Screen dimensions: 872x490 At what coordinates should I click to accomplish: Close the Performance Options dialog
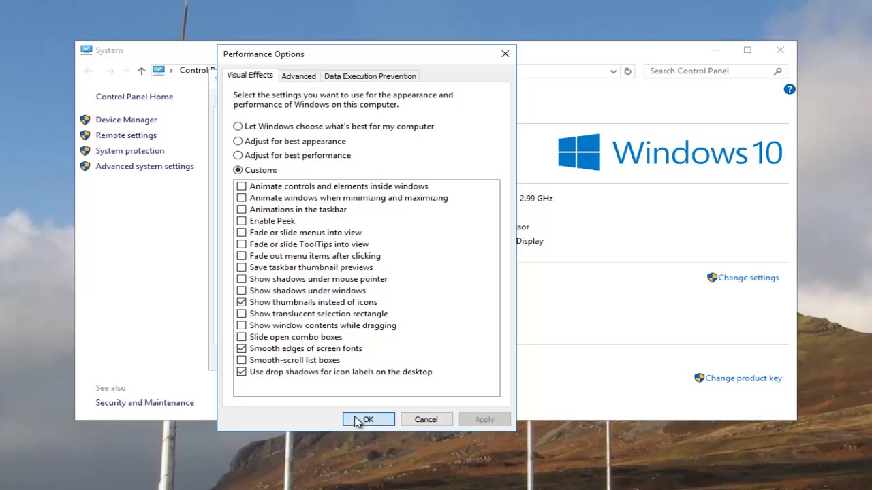tap(505, 54)
